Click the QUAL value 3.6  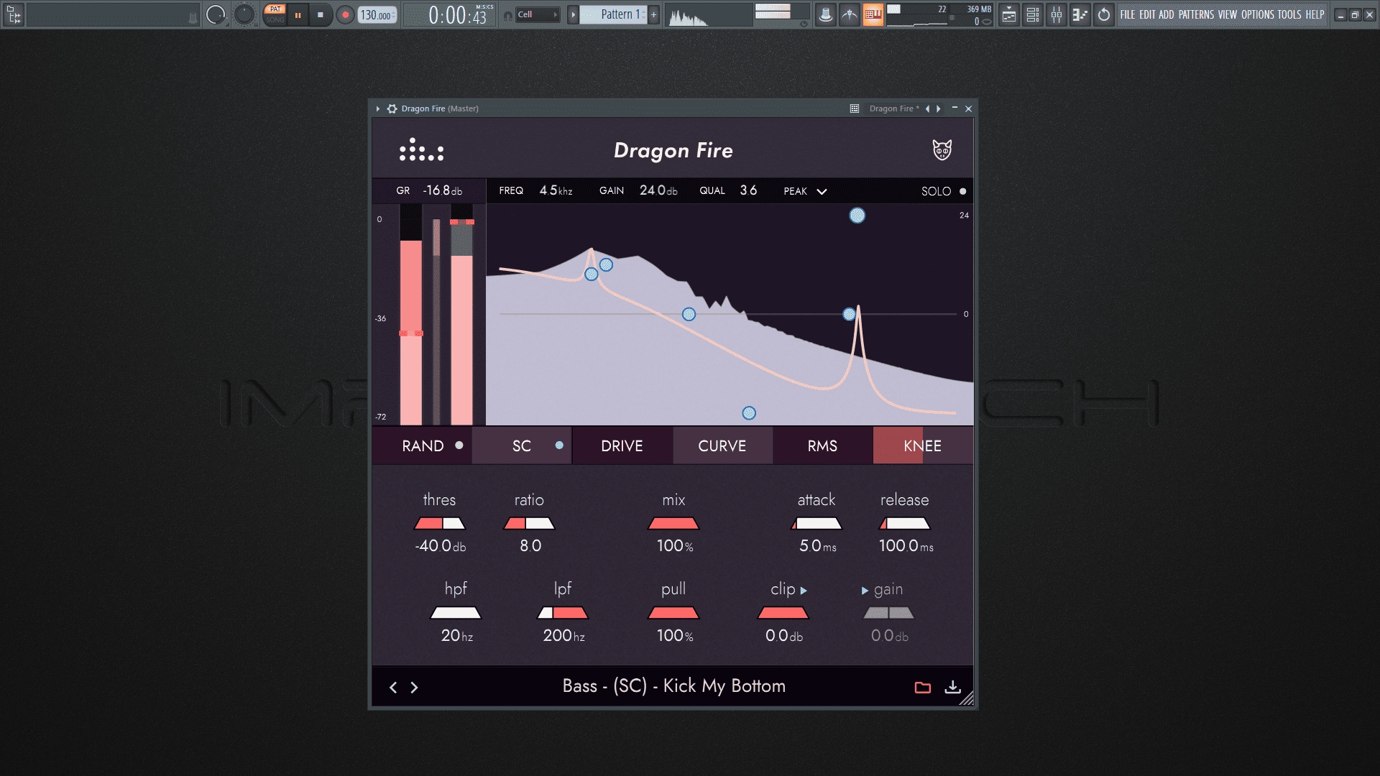748,190
